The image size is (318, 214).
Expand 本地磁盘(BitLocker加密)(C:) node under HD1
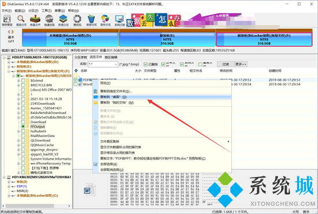tap(9, 195)
